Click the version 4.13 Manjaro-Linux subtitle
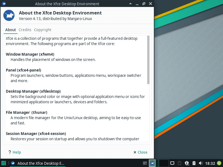This screenshot has height=167, width=223. [x=55, y=19]
